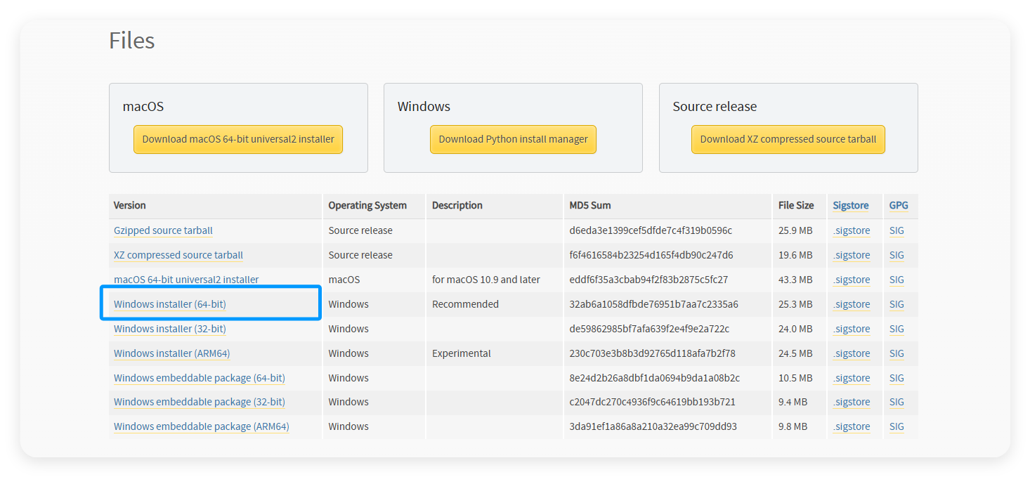This screenshot has height=477, width=1030.
Task: Open .sigstore for Windows installer (32-bit)
Action: point(852,329)
